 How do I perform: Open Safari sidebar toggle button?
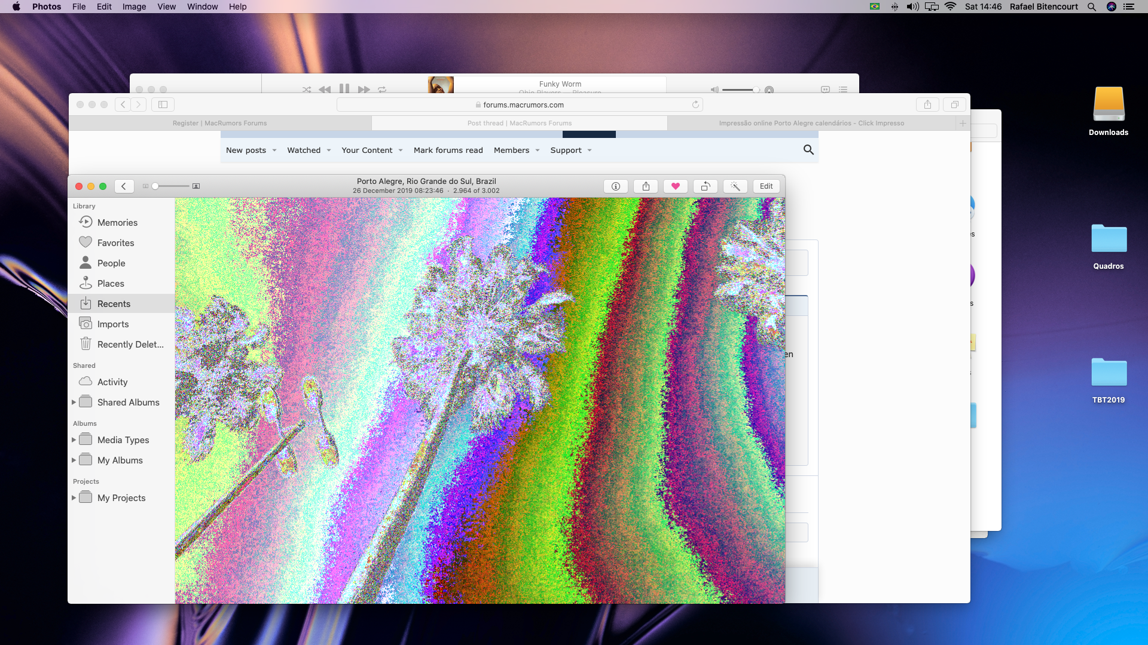(163, 105)
